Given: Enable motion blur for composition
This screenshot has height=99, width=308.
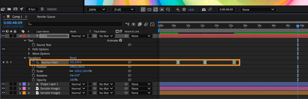Looking at the screenshot, I should coord(146,24).
